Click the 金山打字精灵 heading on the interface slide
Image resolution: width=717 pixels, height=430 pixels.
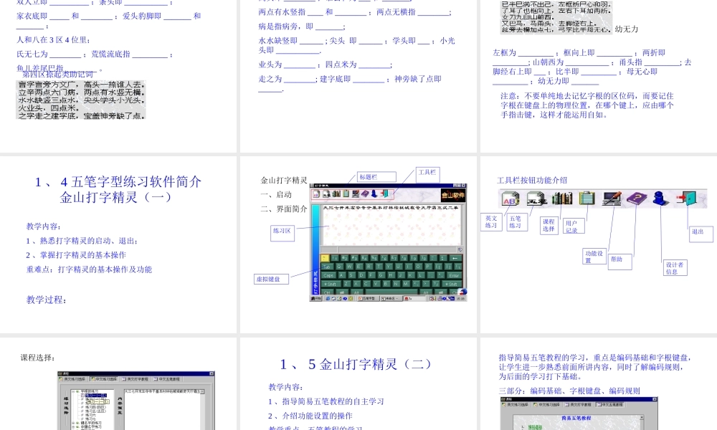(284, 180)
